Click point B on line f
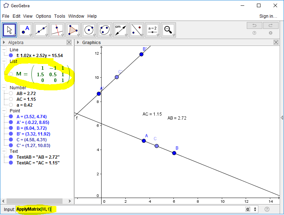This screenshot has width=284, height=215. (x=174, y=153)
